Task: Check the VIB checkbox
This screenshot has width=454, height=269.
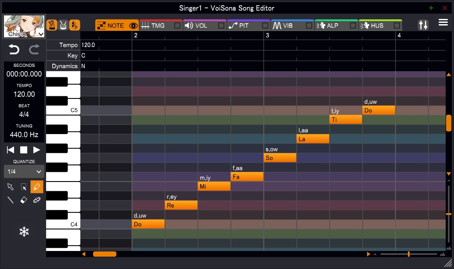Action: coord(309,25)
